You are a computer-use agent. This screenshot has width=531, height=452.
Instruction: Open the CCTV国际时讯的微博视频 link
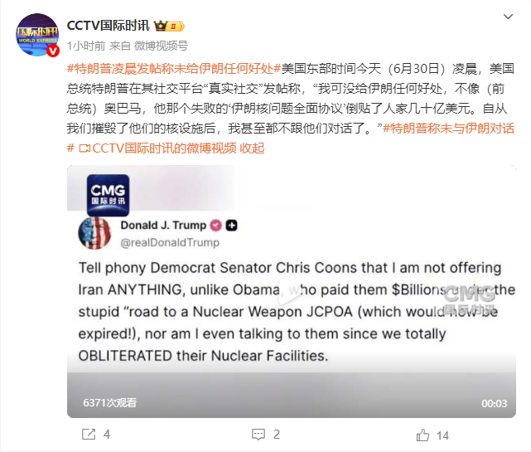(164, 148)
